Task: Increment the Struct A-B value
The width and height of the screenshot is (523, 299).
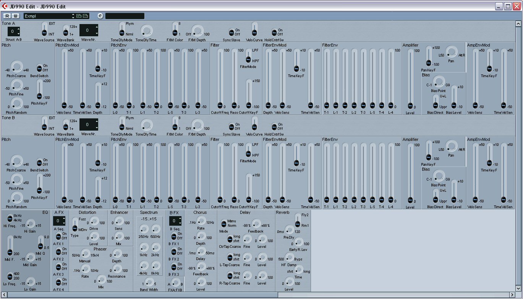Action: (x=18, y=29)
